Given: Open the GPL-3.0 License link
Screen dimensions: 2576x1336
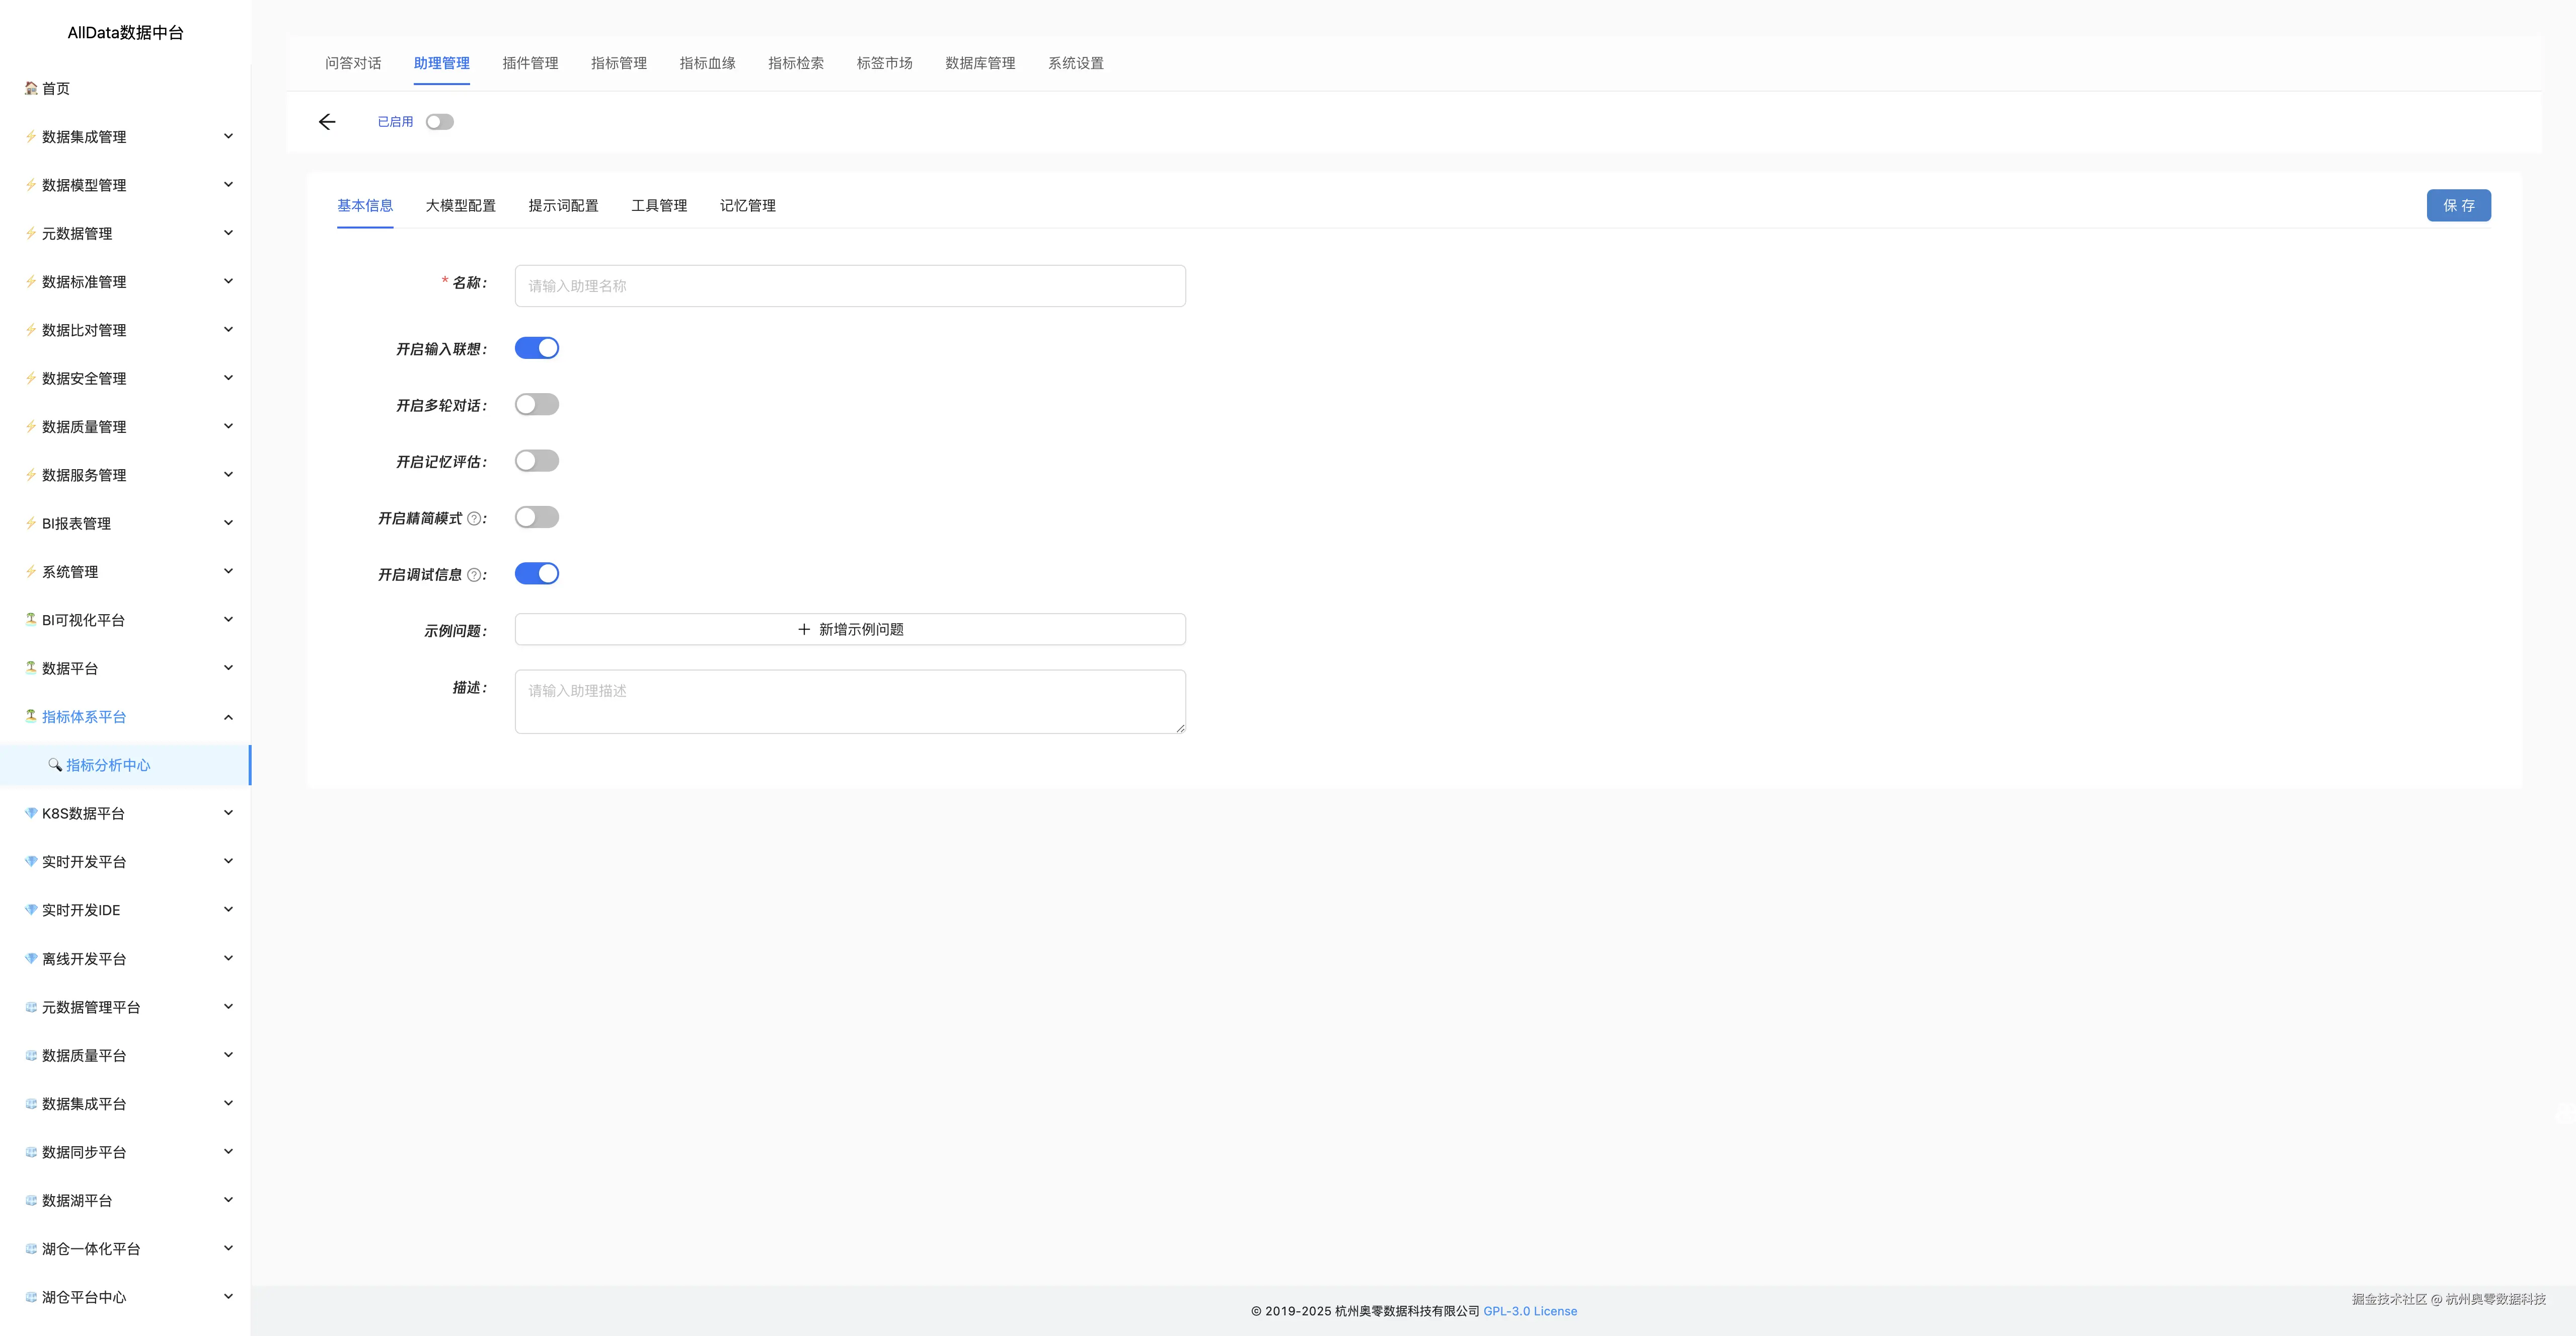Looking at the screenshot, I should tap(1529, 1311).
